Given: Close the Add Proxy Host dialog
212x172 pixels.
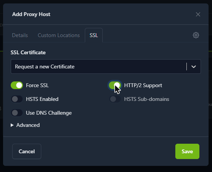Looking at the screenshot, I should (198, 15).
